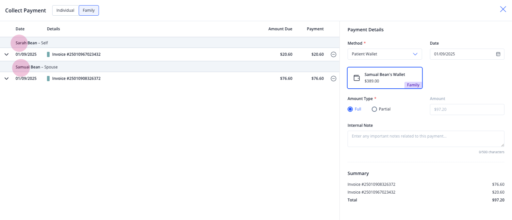This screenshot has height=220, width=512.
Task: Expand the Sarah Bean invoice row chevron
Action: (7, 54)
